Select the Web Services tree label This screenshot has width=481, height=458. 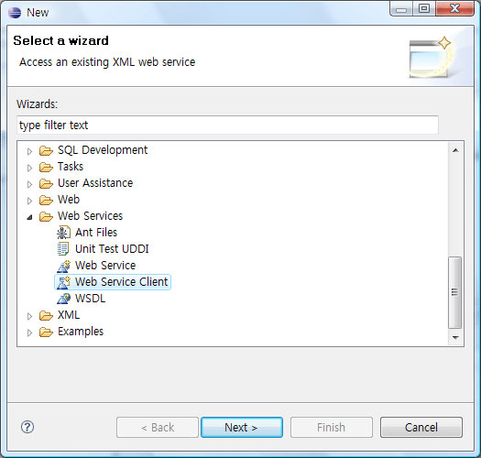[x=90, y=216]
